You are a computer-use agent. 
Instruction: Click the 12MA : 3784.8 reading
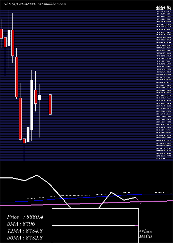tap(25, 231)
